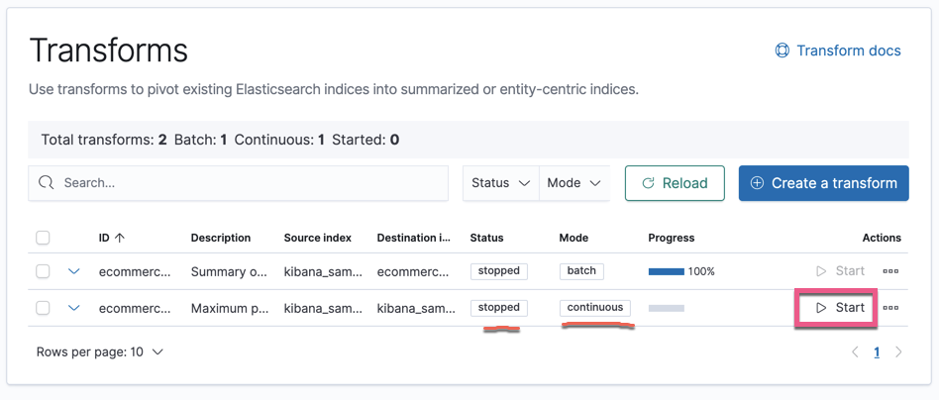Click inside the transforms search field

(x=248, y=183)
